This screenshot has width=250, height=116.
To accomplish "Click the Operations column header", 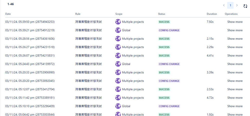I will (231, 14).
